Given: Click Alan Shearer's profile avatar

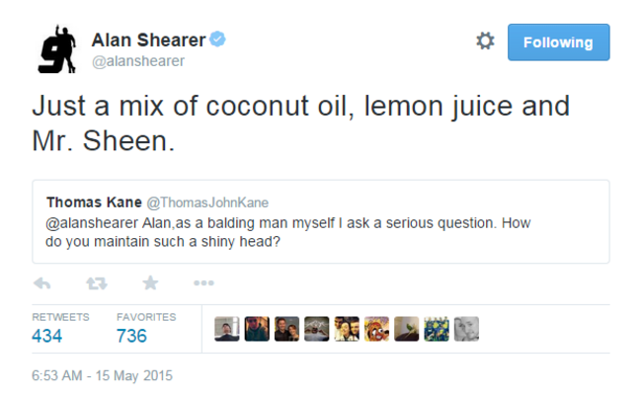Looking at the screenshot, I should [58, 49].
